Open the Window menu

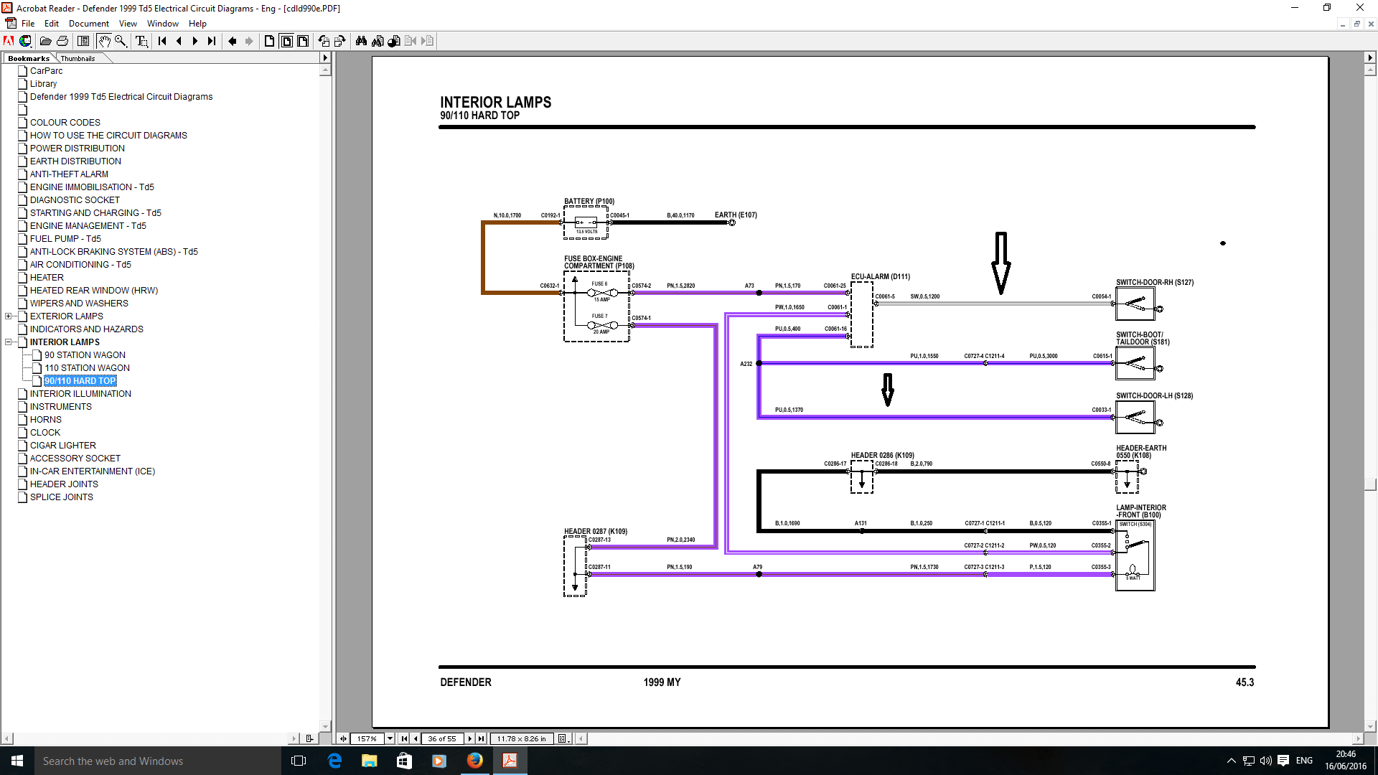163,24
